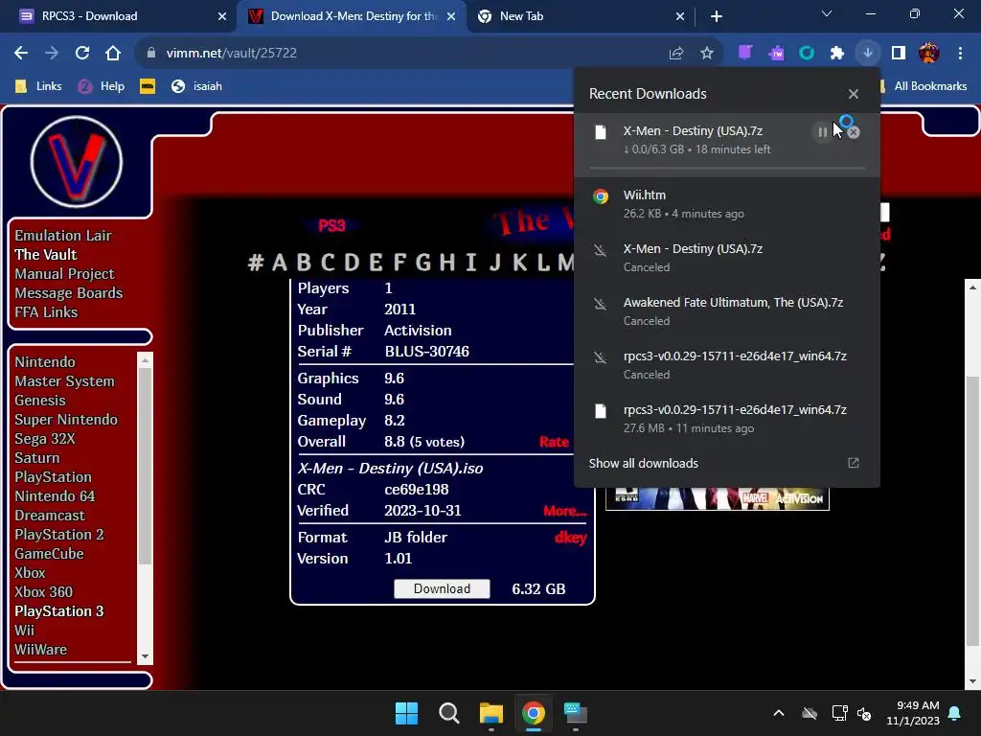
Task: Open a new browser tab
Action: (x=717, y=17)
